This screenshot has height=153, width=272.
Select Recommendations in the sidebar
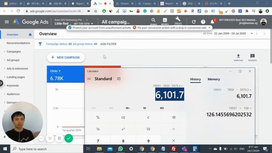click(18, 43)
